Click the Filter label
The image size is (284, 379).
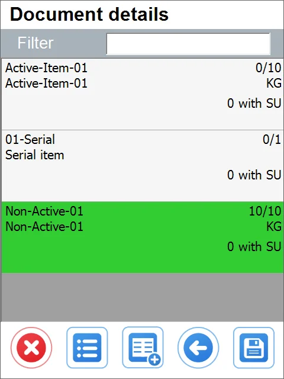click(35, 43)
